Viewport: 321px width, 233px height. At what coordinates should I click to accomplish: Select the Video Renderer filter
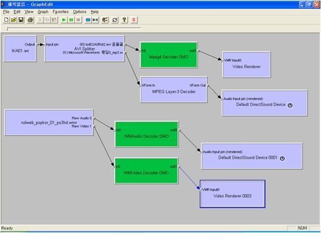click(247, 64)
